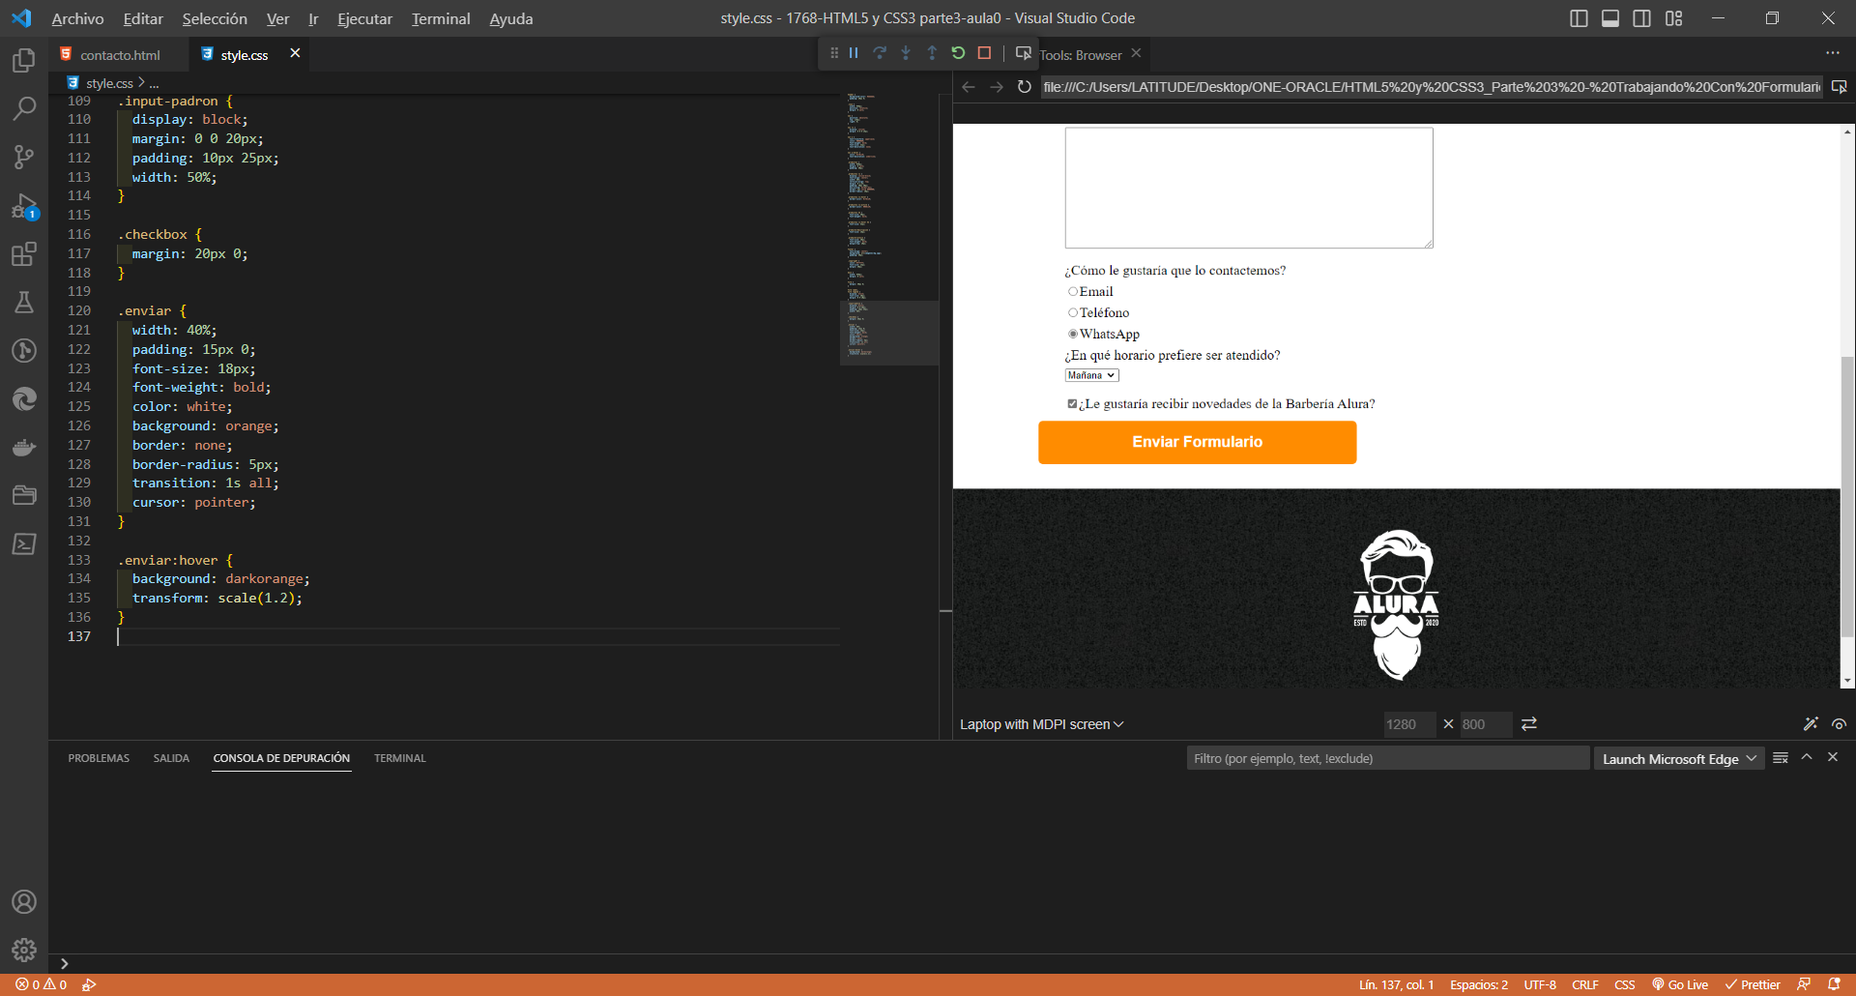This screenshot has width=1856, height=996.
Task: Open the Ayuda menu
Action: [511, 18]
